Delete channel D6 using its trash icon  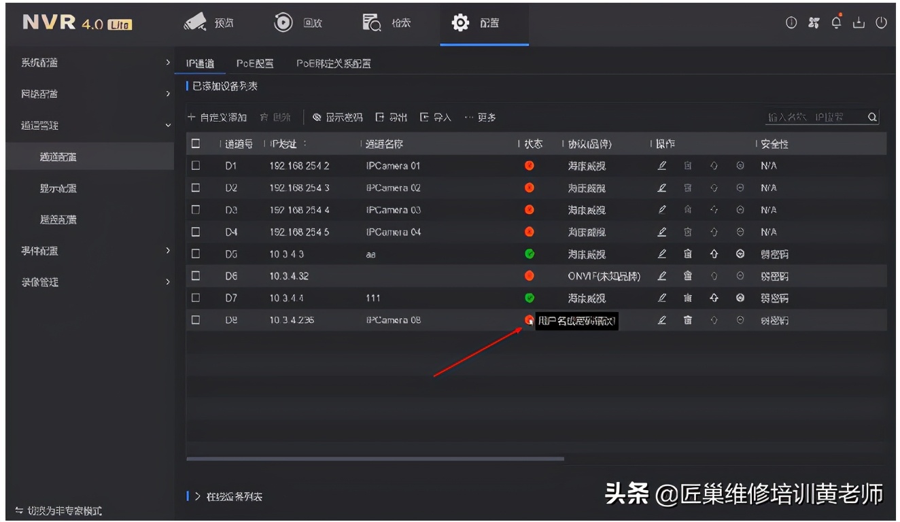687,275
